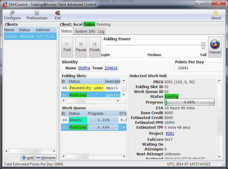The image size is (228, 169).
Task: Click Total Estimated Points Per Day text
Action: click(x=34, y=164)
